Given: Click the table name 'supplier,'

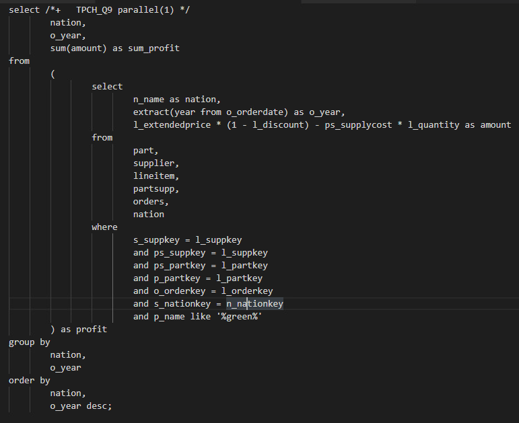Looking at the screenshot, I should click(156, 163).
